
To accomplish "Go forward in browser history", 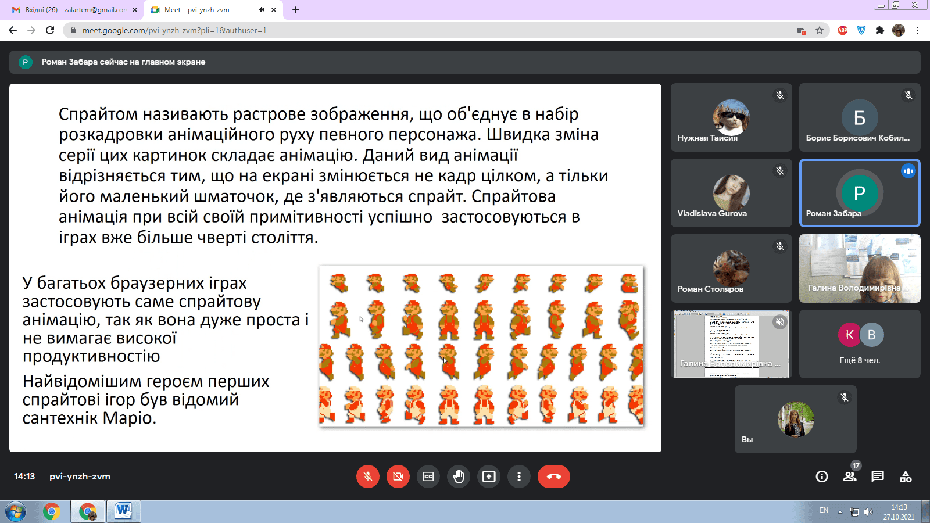I will click(31, 30).
